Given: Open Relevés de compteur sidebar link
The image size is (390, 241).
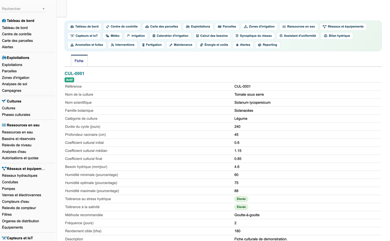Looking at the screenshot, I should (19, 208).
